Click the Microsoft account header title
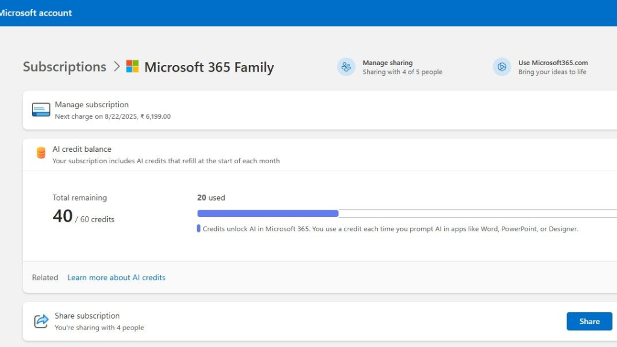This screenshot has width=617, height=347. (x=36, y=13)
